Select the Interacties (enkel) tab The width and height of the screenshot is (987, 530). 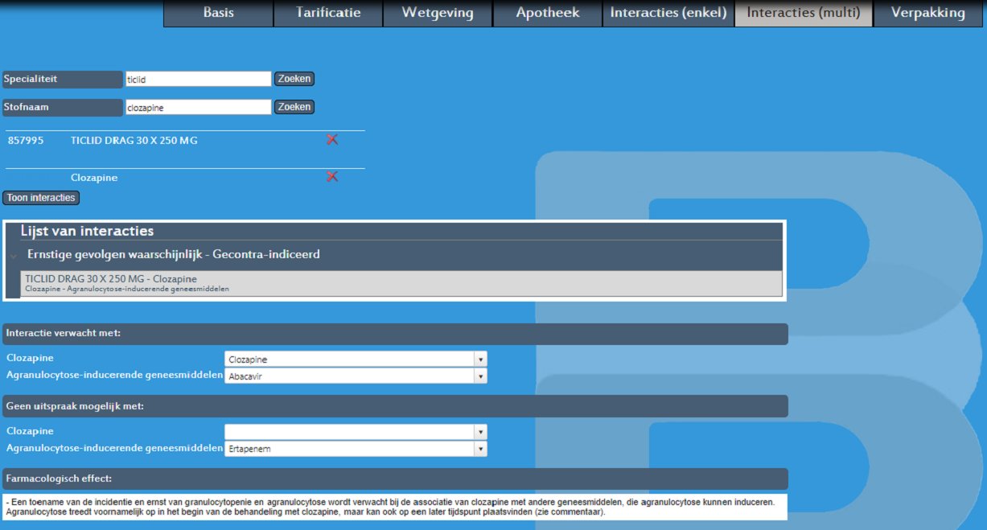[x=668, y=14]
